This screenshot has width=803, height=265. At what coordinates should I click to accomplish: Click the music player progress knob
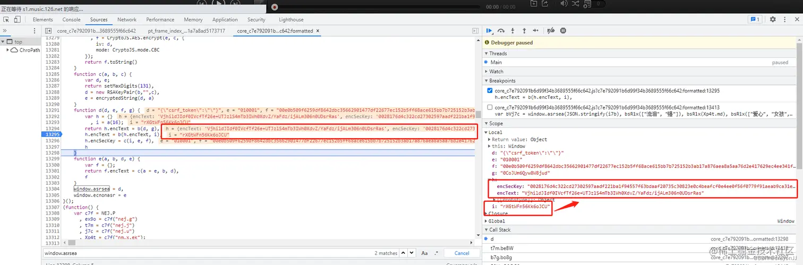click(x=275, y=7)
